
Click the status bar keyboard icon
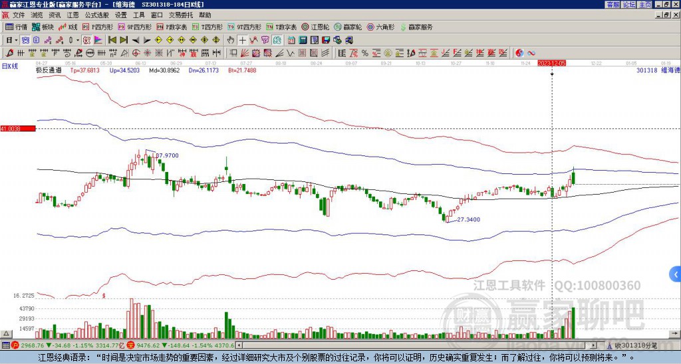[5, 345]
